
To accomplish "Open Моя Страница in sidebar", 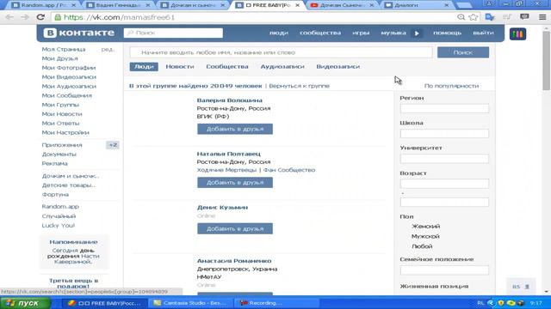I will [63, 50].
